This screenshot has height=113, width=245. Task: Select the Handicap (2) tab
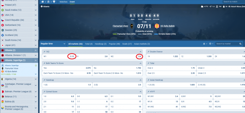tap(101, 44)
